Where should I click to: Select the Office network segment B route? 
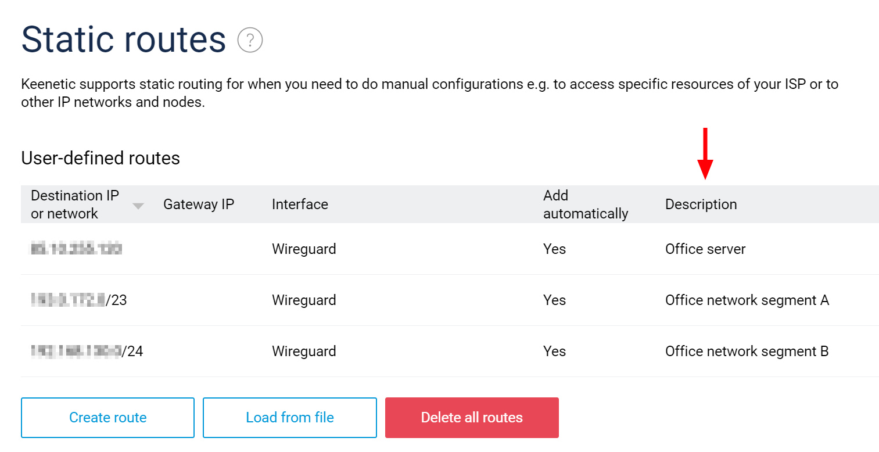pos(407,351)
